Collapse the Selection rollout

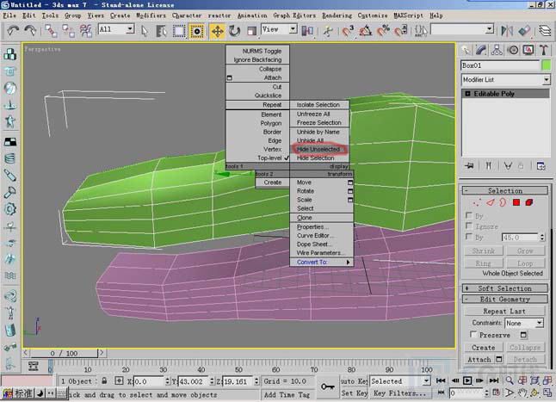point(505,190)
